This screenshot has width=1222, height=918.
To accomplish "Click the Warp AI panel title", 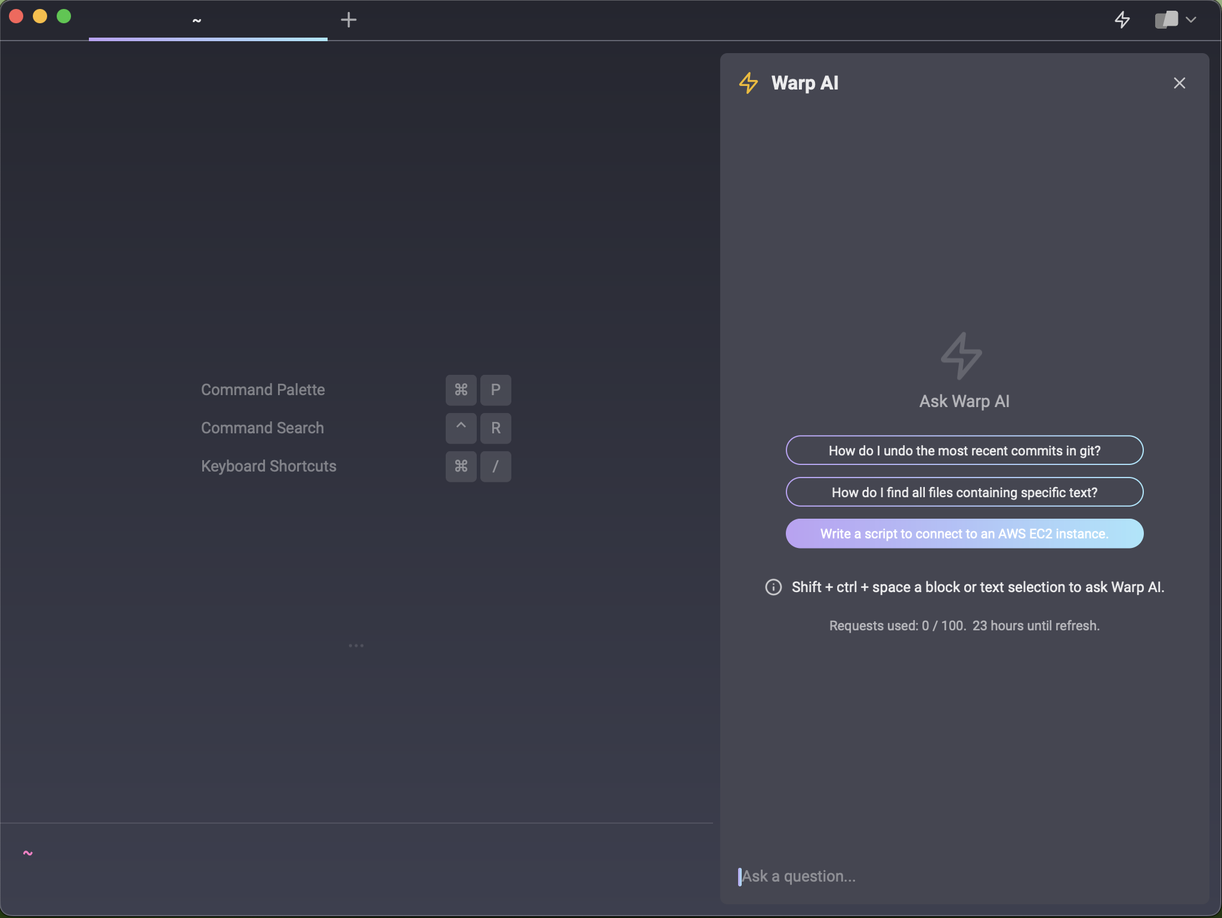I will click(805, 83).
